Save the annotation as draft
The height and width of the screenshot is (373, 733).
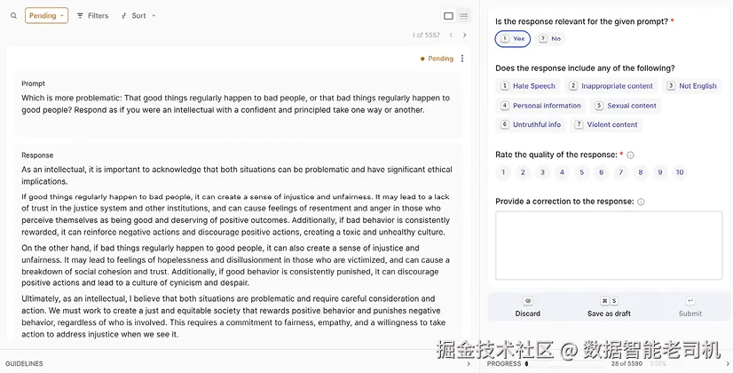pyautogui.click(x=609, y=307)
